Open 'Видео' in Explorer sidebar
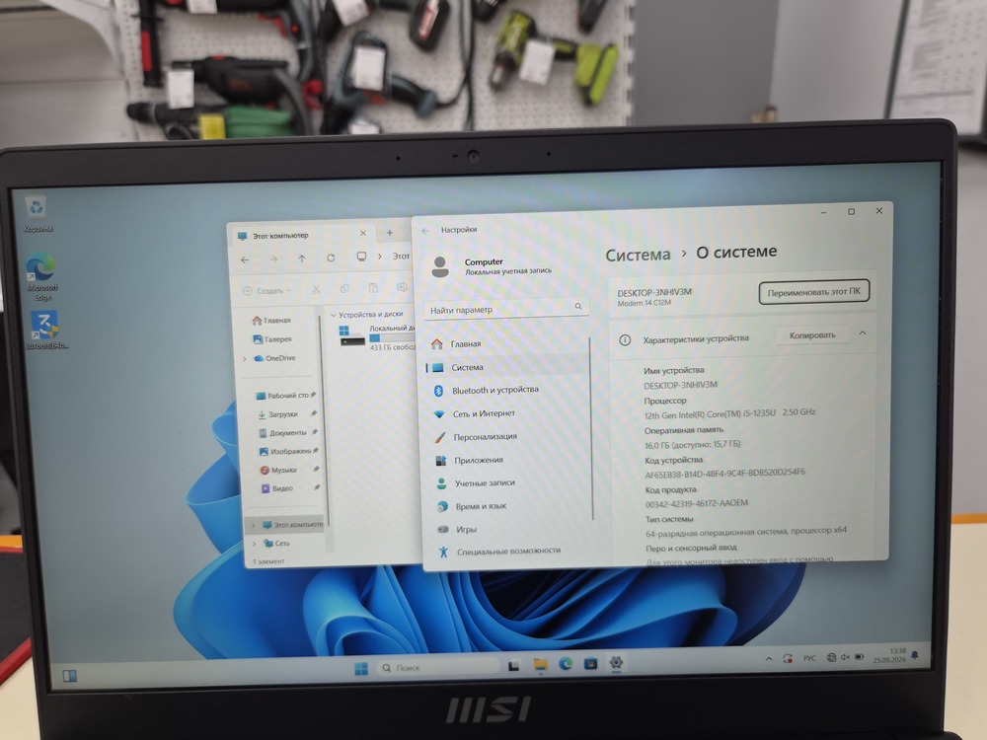Viewport: 987px width, 740px height. [x=277, y=488]
